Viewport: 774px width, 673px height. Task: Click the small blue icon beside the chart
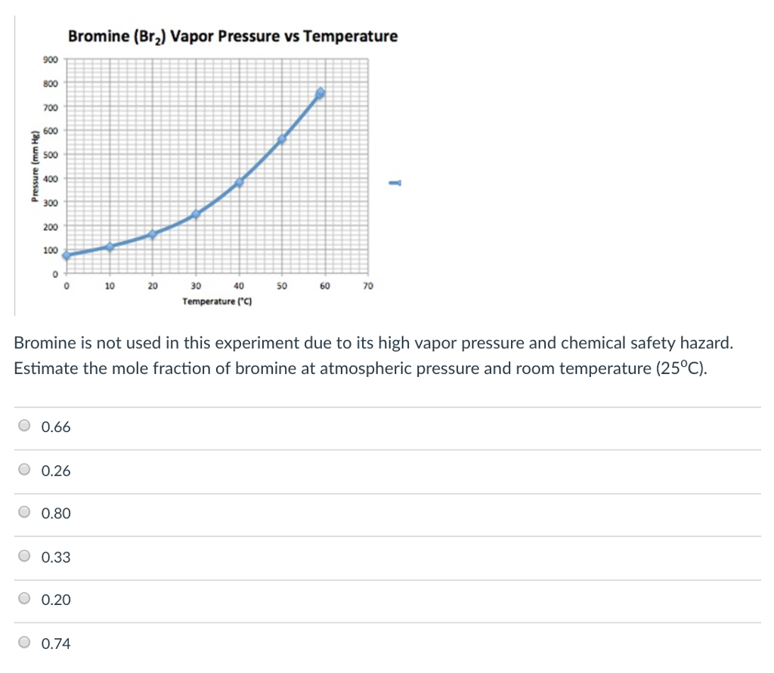[395, 182]
